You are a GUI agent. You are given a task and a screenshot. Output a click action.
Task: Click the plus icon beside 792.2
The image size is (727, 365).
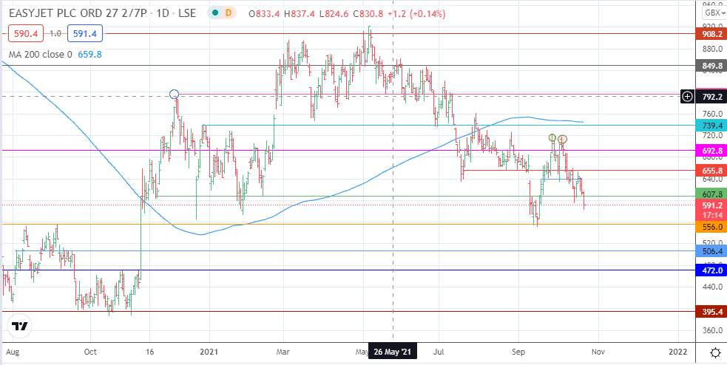click(687, 96)
